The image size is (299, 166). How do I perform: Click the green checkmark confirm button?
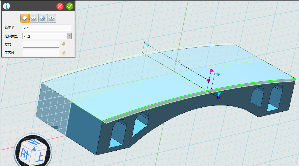point(70,6)
